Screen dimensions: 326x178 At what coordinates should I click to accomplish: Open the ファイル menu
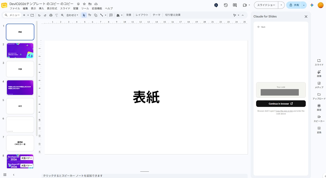tap(15, 8)
